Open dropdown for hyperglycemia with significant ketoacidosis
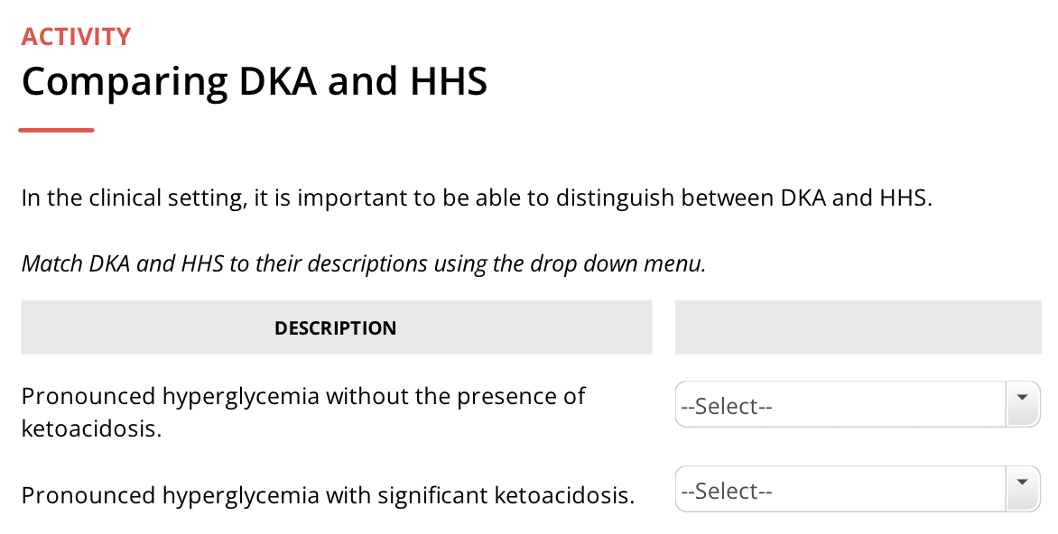This screenshot has height=534, width=1058. (x=858, y=490)
